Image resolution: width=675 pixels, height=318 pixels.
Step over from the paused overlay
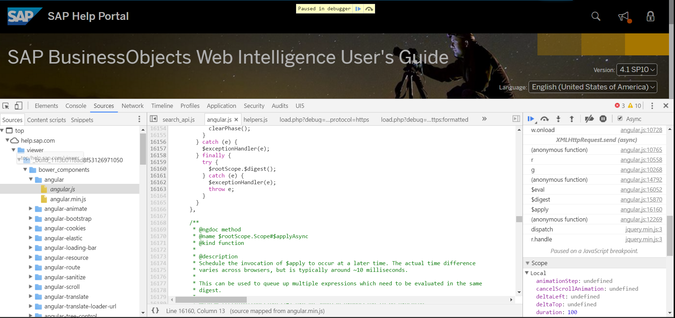click(x=369, y=9)
